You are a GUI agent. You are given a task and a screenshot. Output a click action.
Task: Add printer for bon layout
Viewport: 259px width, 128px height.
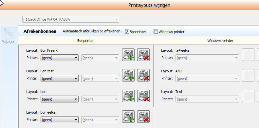pyautogui.click(x=128, y=96)
